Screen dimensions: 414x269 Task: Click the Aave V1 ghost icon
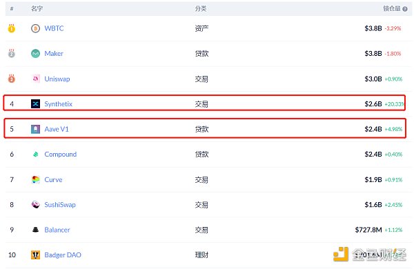(35, 129)
